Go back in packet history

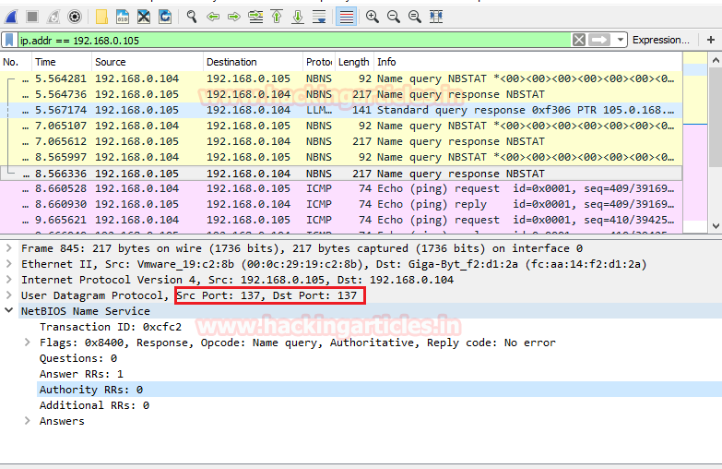coord(213,17)
